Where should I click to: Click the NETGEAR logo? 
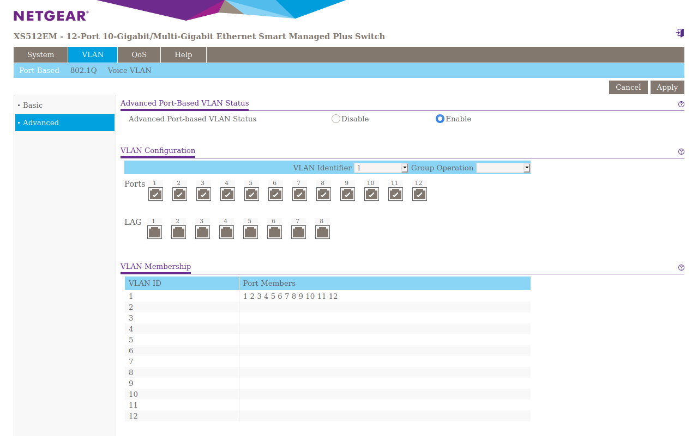click(51, 16)
